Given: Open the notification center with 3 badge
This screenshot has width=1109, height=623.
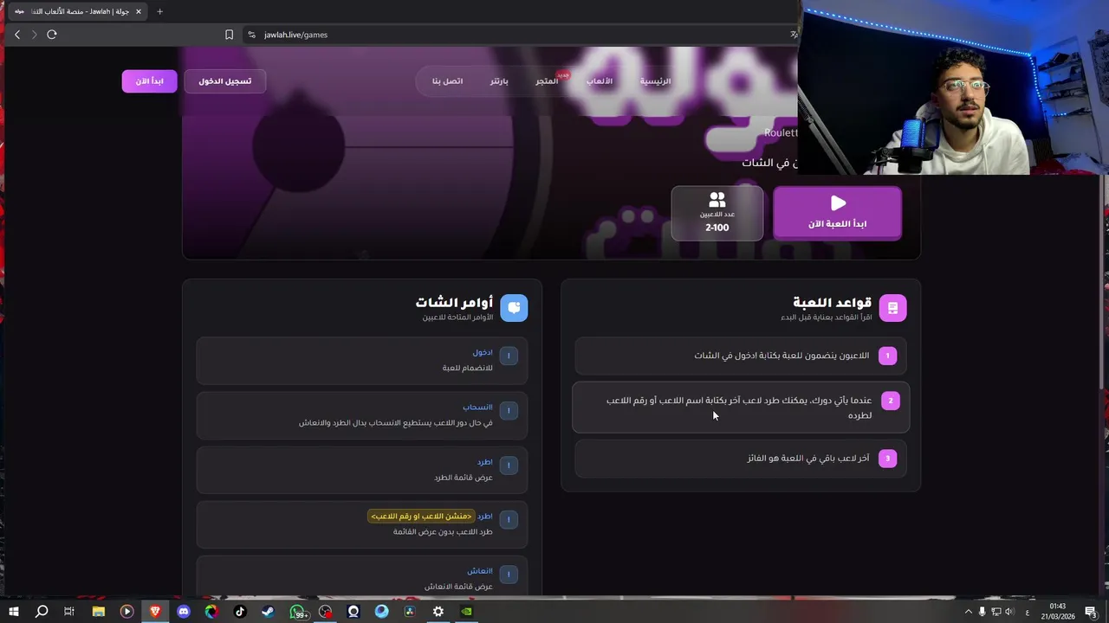Looking at the screenshot, I should pos(1092,612).
